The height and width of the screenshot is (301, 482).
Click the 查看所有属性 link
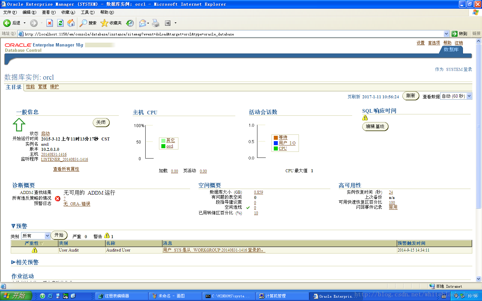coord(66,169)
